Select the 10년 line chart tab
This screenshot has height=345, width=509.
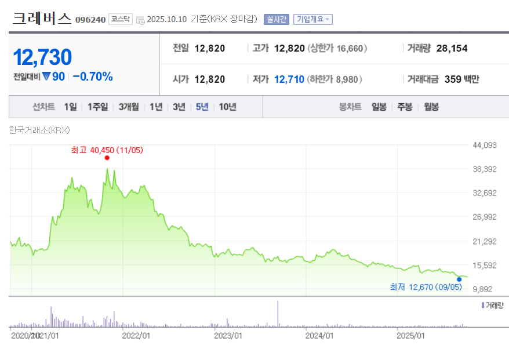228,107
